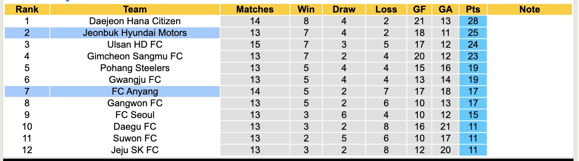Select the highlighted FC Anyang row
This screenshot has width=579, height=161.
135,91
